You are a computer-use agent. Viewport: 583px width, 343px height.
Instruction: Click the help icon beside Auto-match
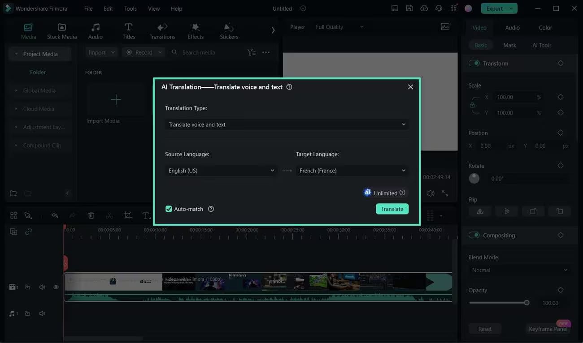tap(211, 209)
